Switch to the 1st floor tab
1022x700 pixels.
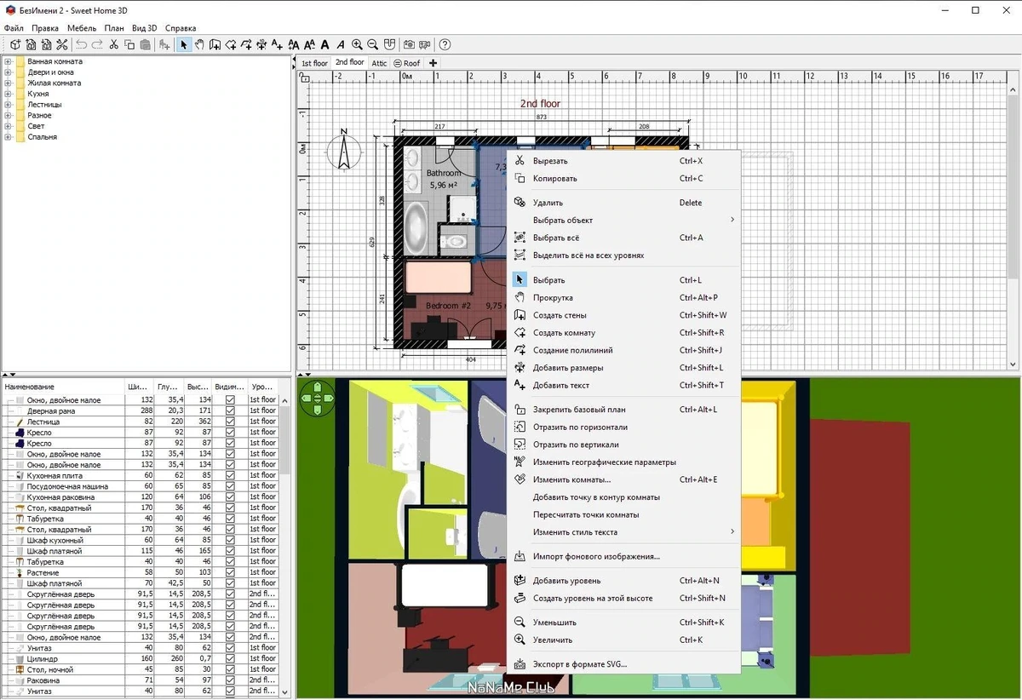click(314, 63)
